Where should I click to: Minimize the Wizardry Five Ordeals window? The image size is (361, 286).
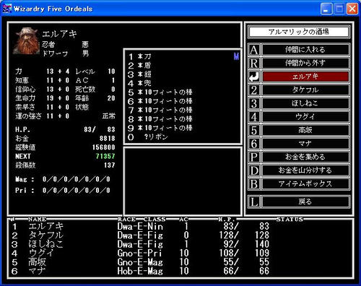326,9
